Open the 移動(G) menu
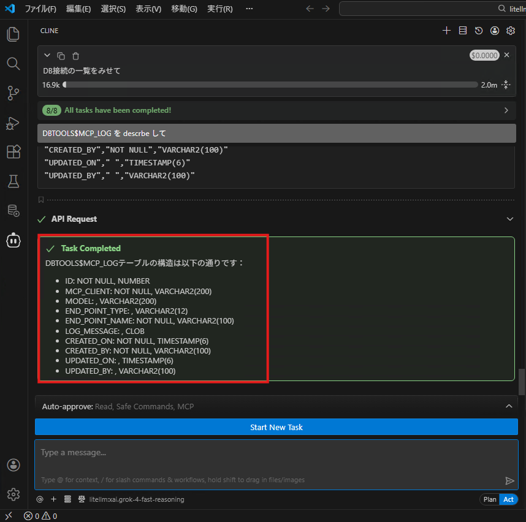The height and width of the screenshot is (522, 526). [184, 9]
